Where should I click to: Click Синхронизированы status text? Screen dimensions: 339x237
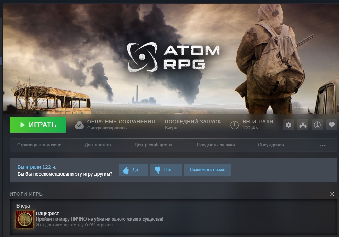coord(107,128)
